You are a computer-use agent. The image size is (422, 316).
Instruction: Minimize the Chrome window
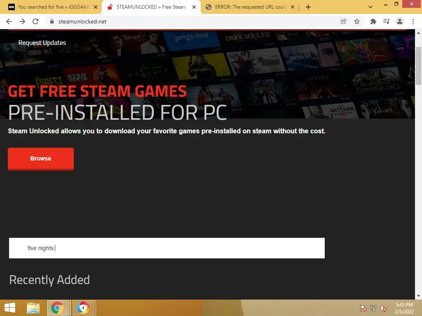click(x=386, y=4)
